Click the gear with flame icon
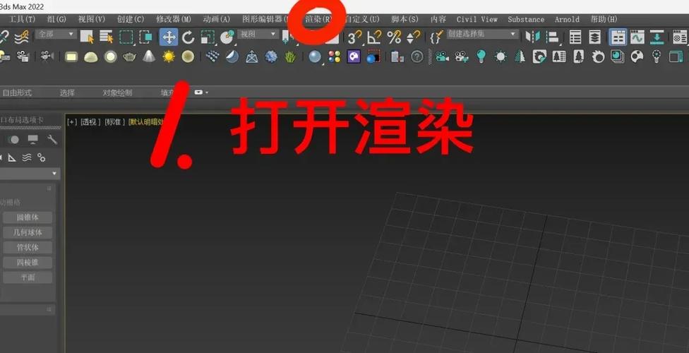689x353 pixels. click(598, 56)
